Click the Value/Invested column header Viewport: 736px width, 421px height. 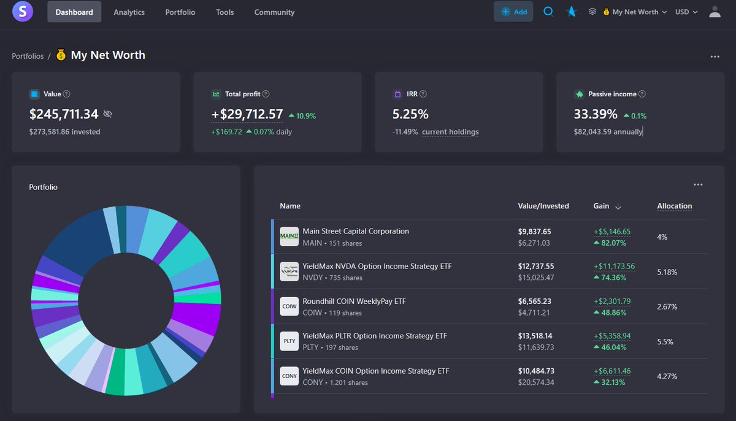543,206
